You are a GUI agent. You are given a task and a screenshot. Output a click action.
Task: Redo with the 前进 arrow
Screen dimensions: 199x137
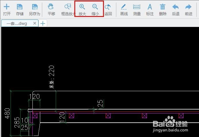pos(189,9)
